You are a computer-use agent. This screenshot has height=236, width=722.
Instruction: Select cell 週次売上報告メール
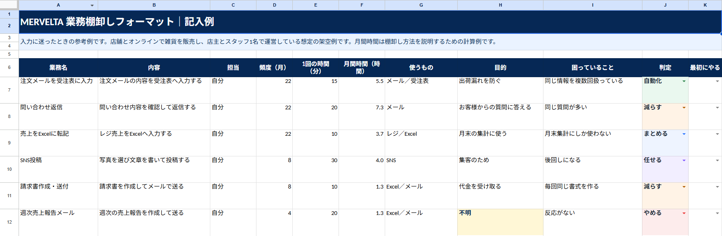[58, 222]
